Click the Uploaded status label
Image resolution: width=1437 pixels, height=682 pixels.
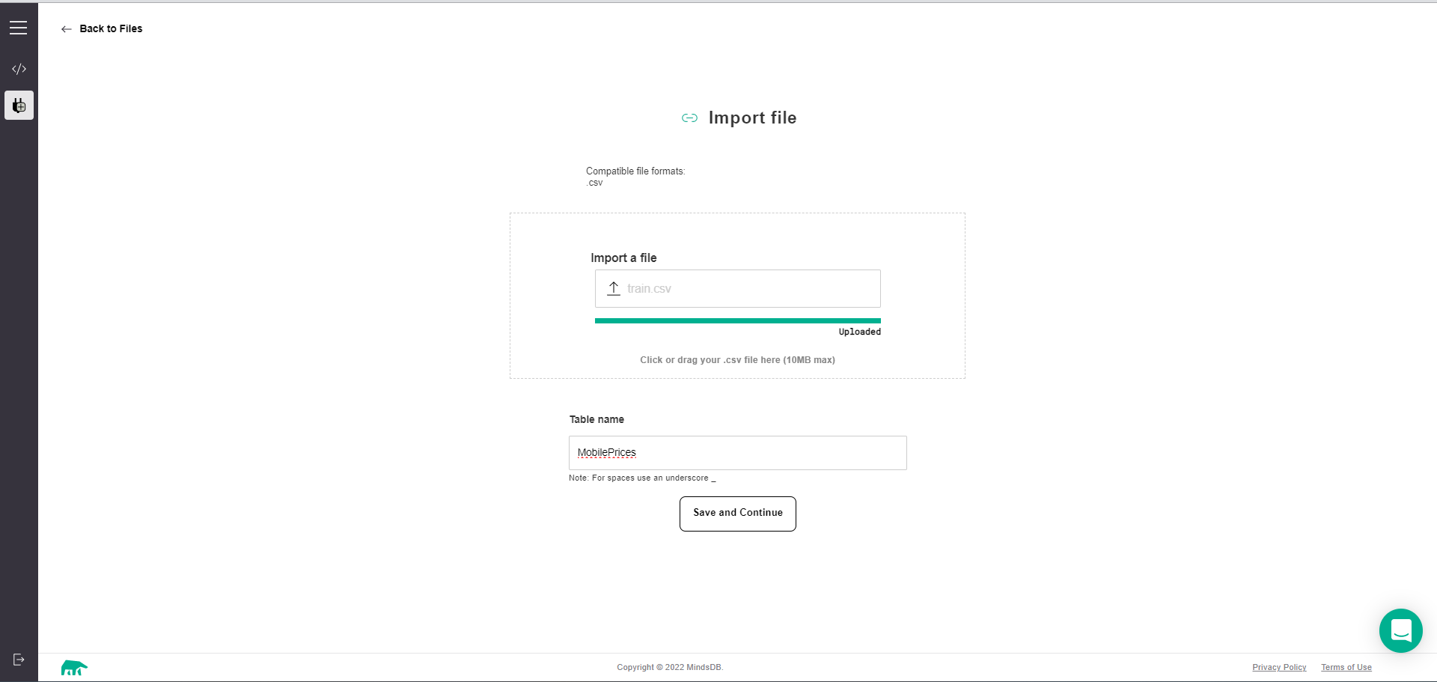tap(859, 332)
